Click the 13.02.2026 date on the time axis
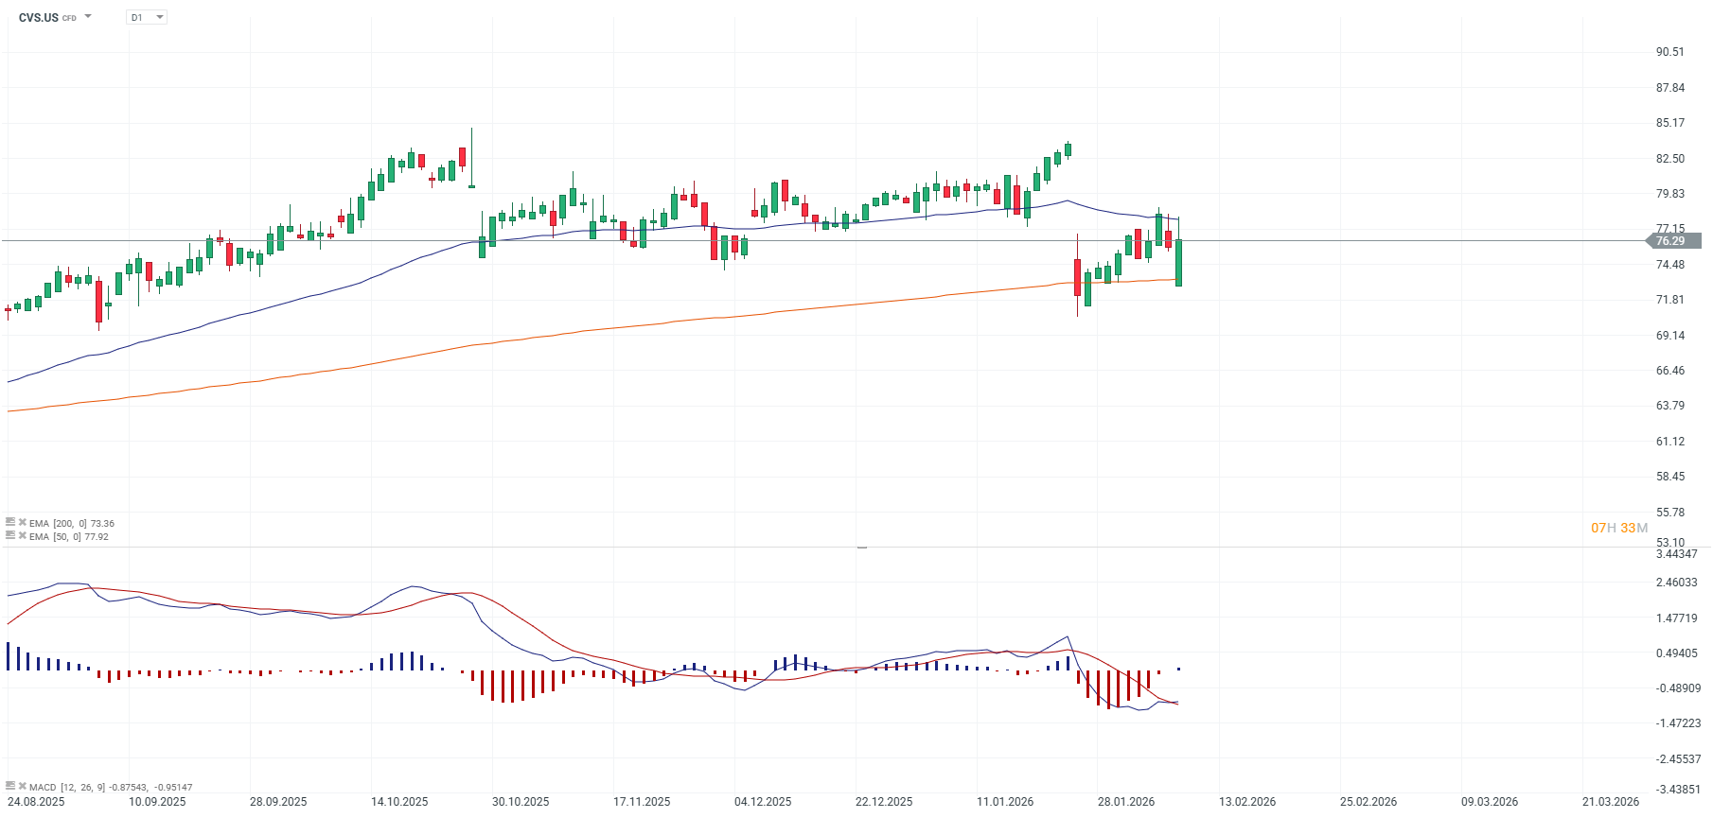1713x818 pixels. click(x=1247, y=802)
